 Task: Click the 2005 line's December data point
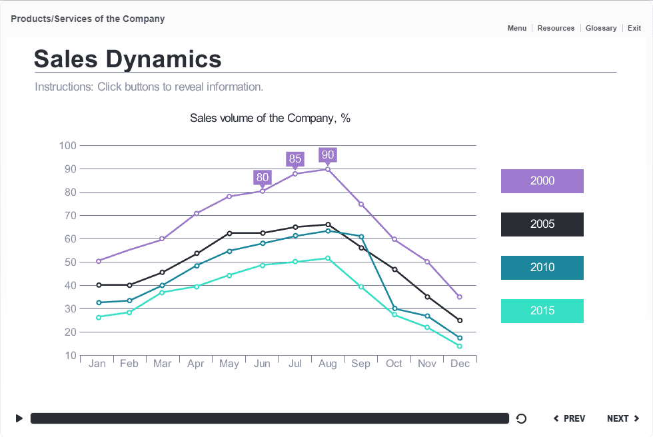tap(460, 320)
